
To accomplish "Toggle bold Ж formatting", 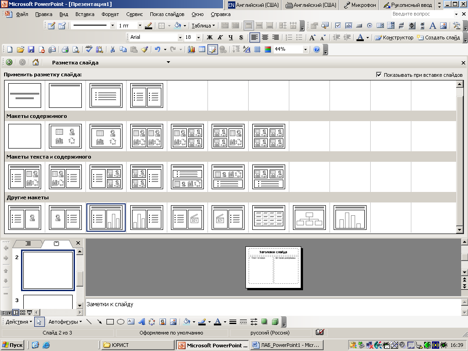I will (x=210, y=37).
